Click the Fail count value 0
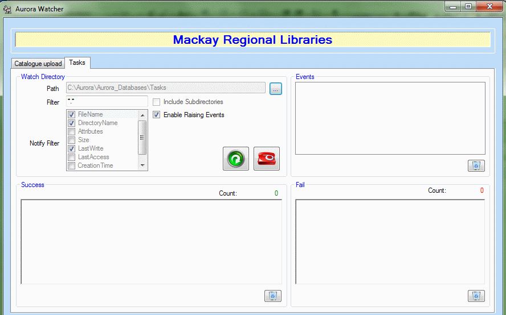Image resolution: width=506 pixels, height=315 pixels. 482,190
